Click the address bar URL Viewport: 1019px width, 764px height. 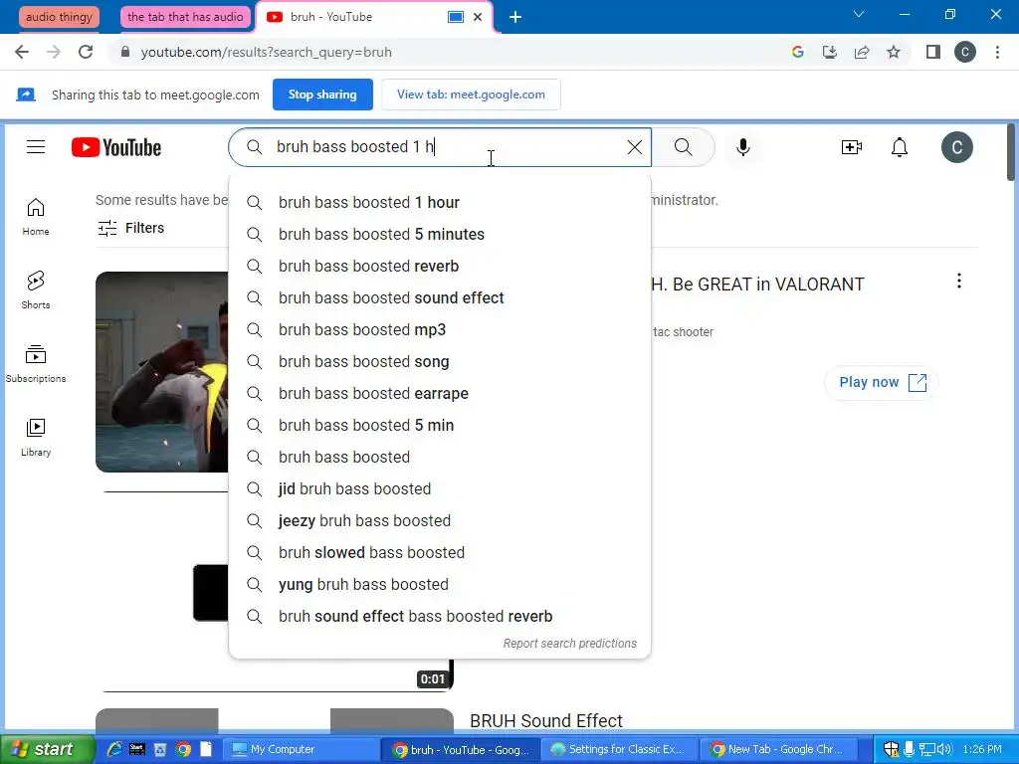pyautogui.click(x=267, y=52)
